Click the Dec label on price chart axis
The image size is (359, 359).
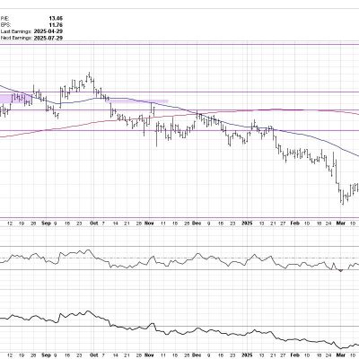tap(197, 223)
